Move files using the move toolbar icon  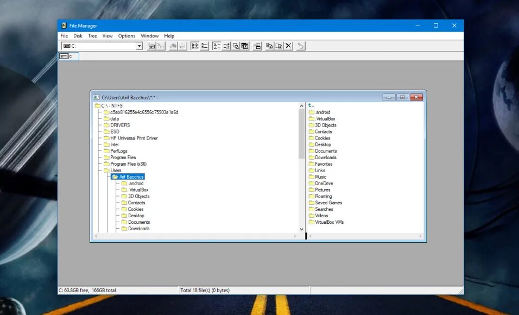[x=279, y=46]
